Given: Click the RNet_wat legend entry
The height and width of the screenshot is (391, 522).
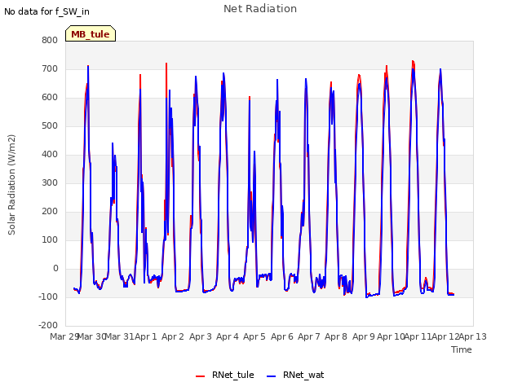Looking at the screenshot, I should click(x=295, y=375).
